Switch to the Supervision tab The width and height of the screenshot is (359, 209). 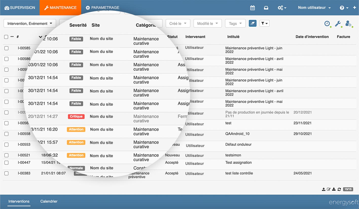click(20, 8)
